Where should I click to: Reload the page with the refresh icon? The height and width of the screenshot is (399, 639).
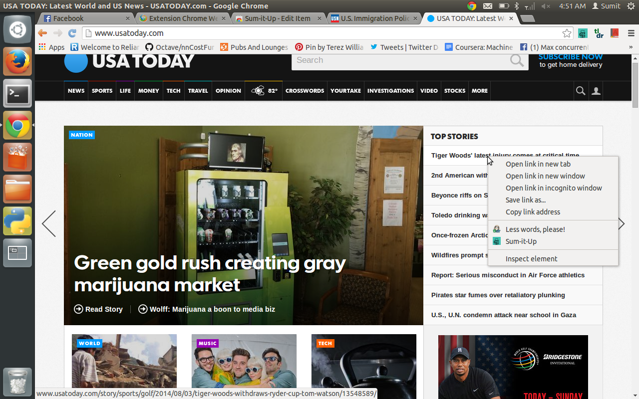[x=72, y=33]
